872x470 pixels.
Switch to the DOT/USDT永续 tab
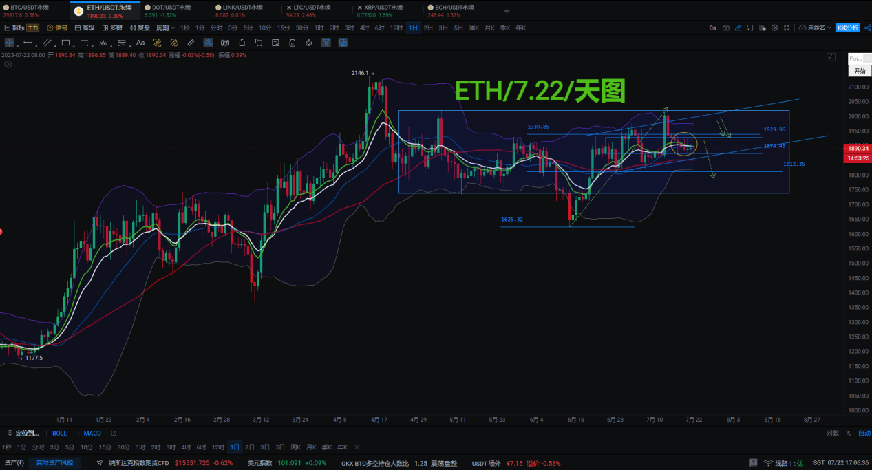(176, 10)
